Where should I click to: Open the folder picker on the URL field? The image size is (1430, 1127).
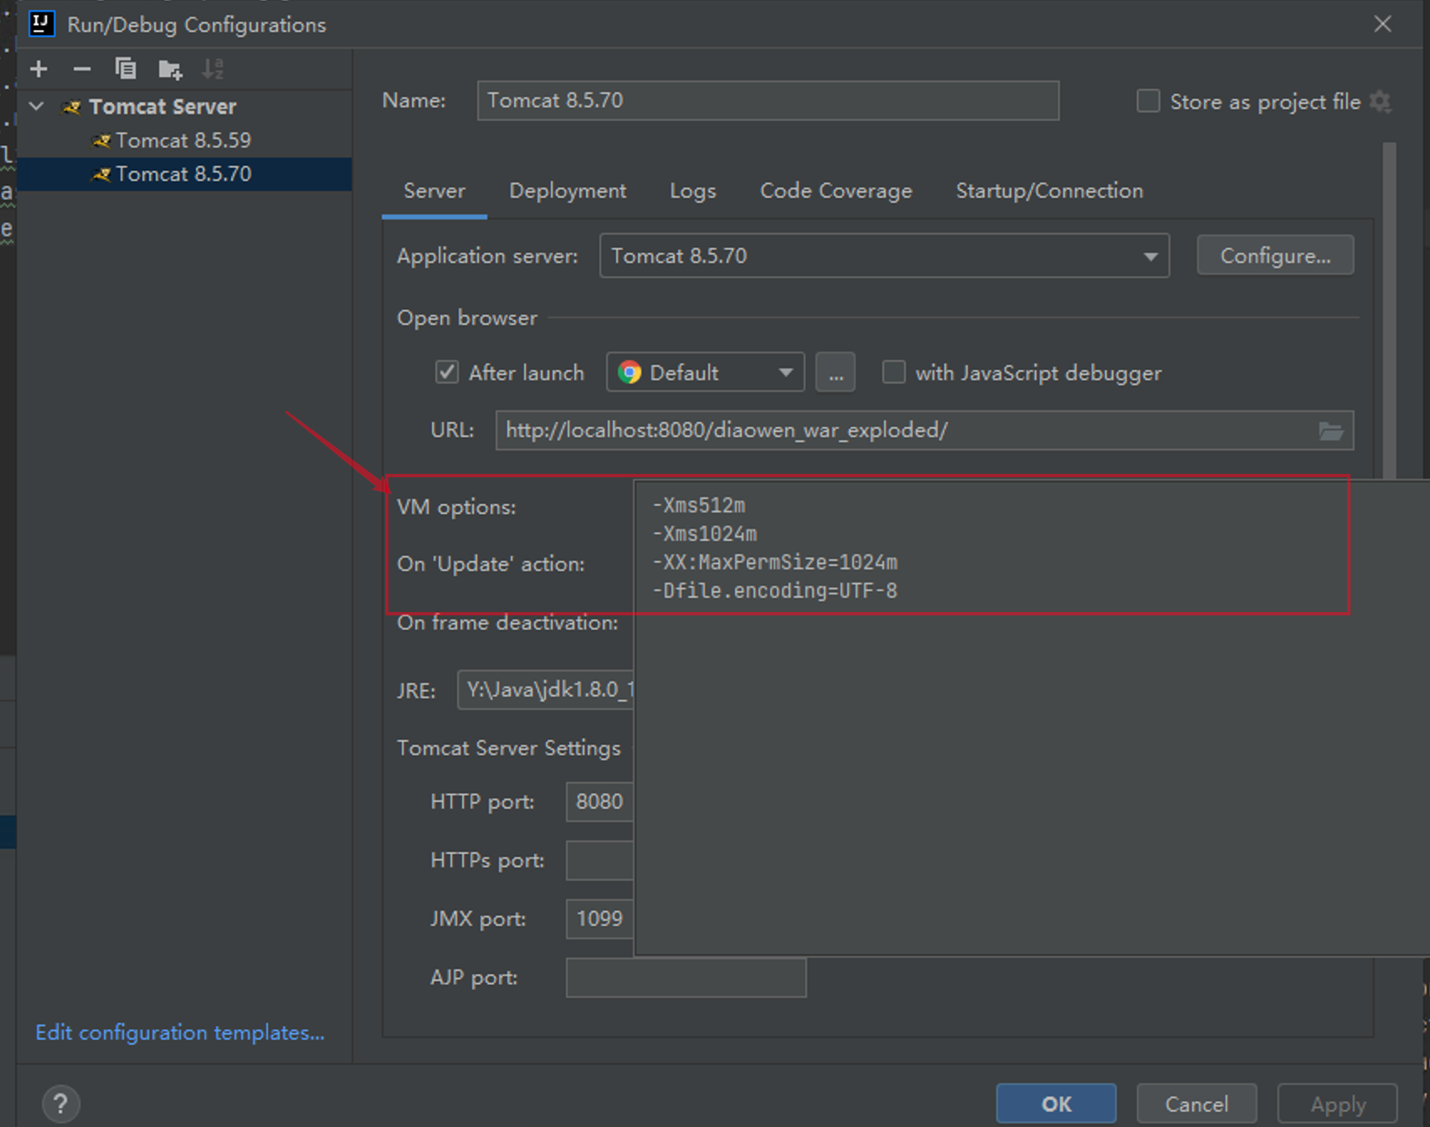(x=1331, y=430)
